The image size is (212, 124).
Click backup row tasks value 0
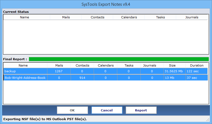(x=128, y=71)
